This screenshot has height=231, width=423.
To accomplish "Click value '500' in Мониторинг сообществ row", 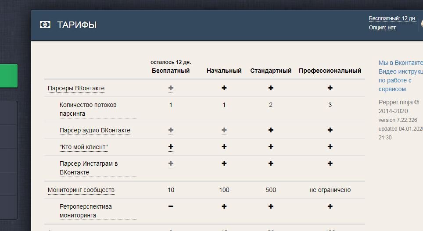I will click(271, 190).
